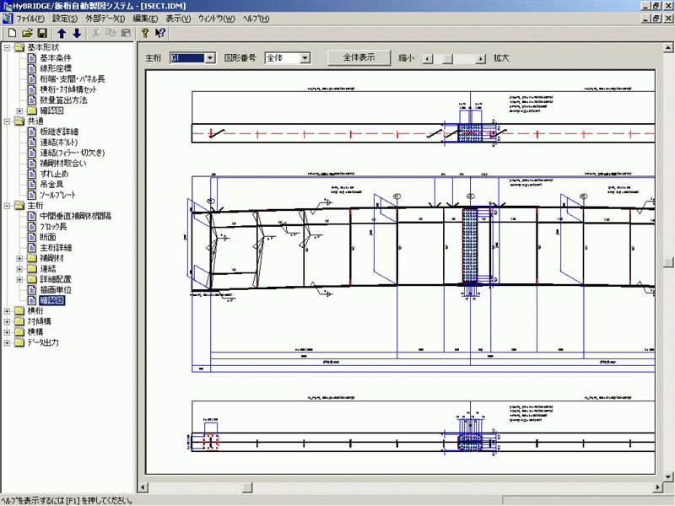
Task: Open the ファイル(F) menu
Action: tap(30, 19)
